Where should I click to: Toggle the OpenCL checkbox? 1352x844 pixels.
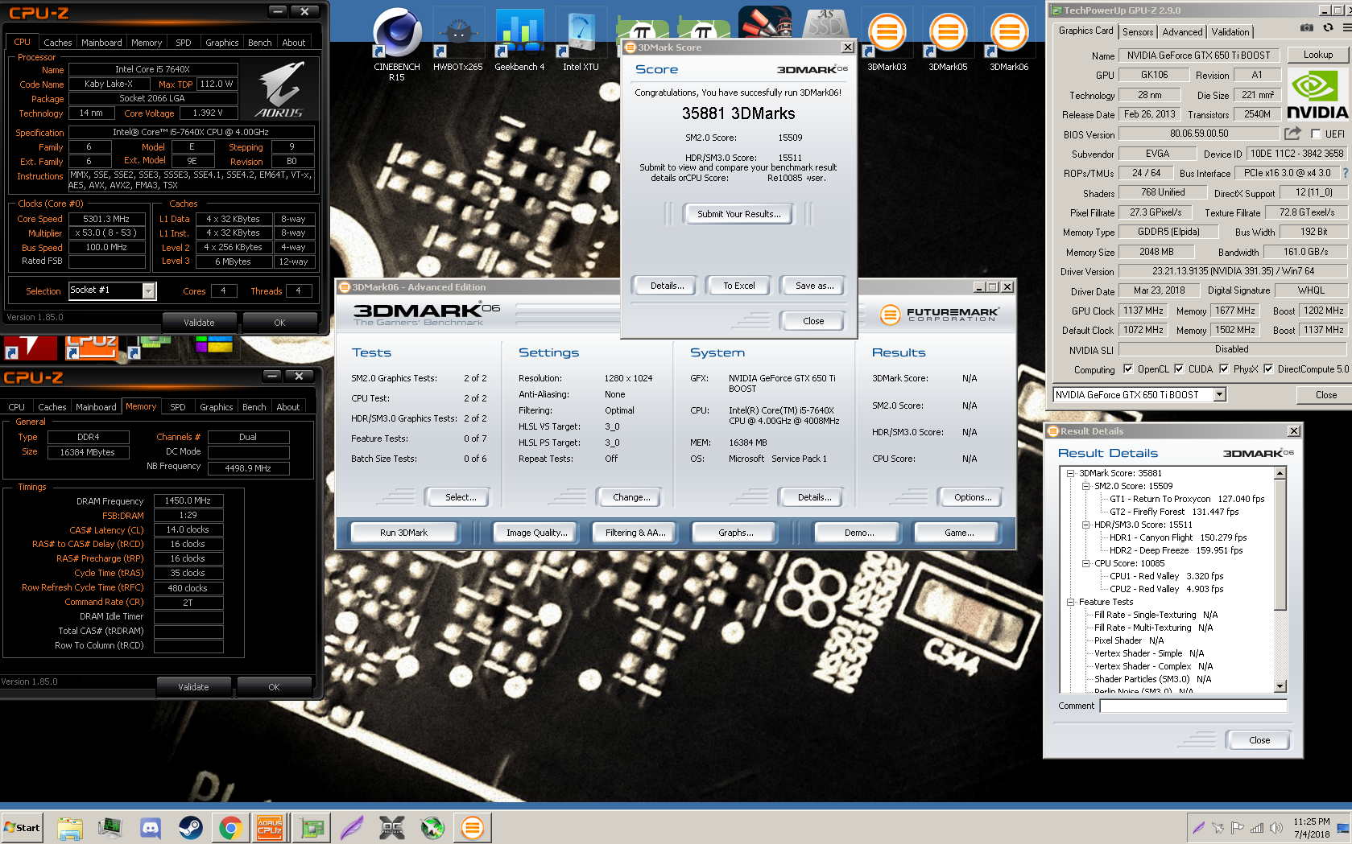1128,369
